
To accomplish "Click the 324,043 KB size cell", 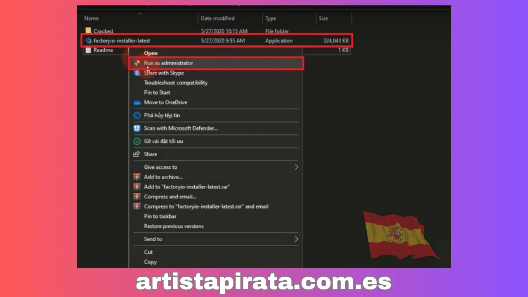I will coord(336,40).
